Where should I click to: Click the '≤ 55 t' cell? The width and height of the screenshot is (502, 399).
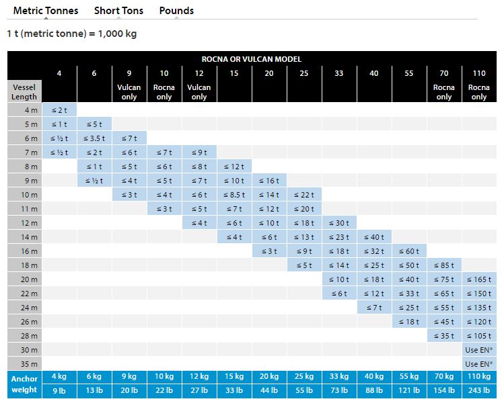[x=444, y=308]
